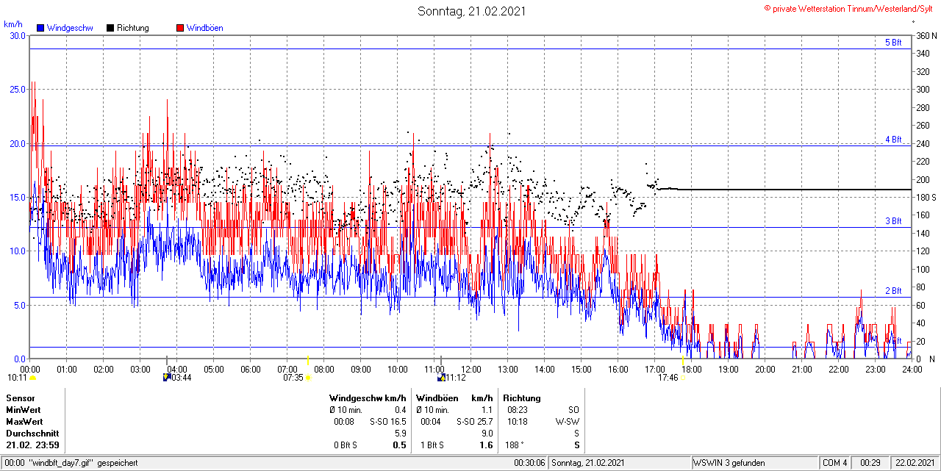Click the '06:00' time axis label
The width and height of the screenshot is (941, 471).
250,369
